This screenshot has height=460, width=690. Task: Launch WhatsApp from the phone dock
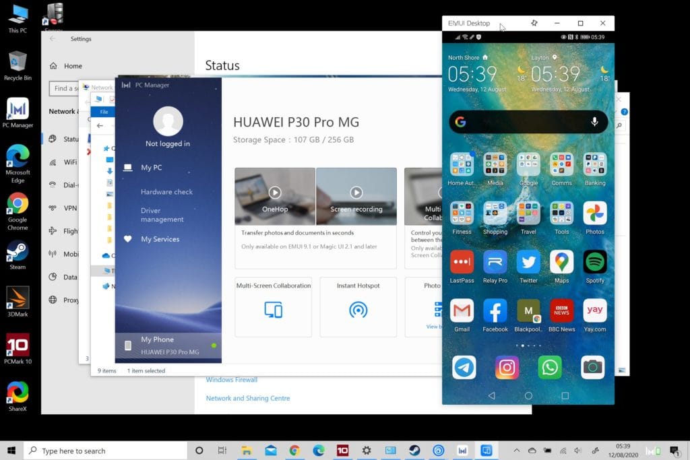(x=550, y=367)
